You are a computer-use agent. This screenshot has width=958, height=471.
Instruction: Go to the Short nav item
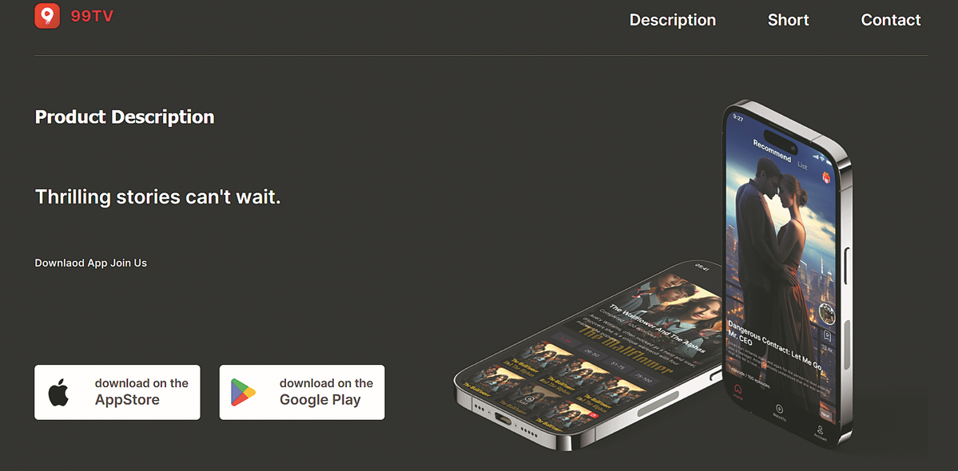coord(788,20)
